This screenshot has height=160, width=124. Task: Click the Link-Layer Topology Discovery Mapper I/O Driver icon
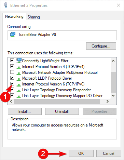[18, 97]
